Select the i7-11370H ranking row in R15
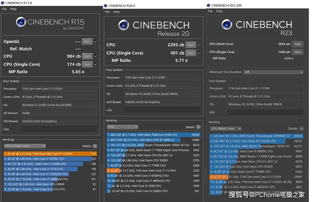This screenshot has width=312, height=202. pos(50,154)
